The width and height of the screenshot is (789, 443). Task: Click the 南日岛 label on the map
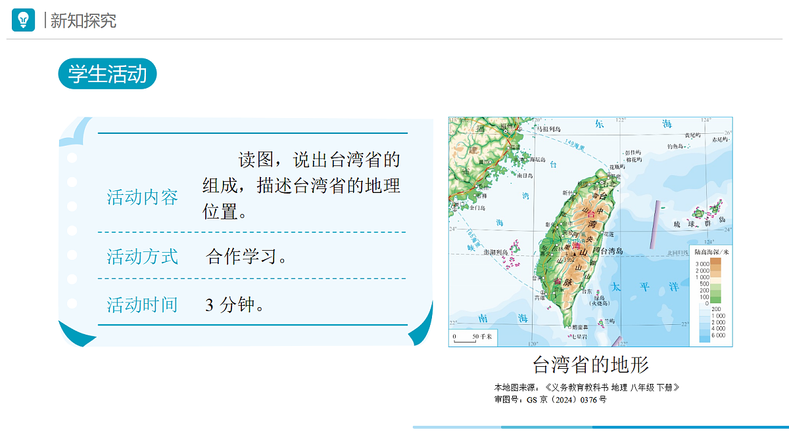tap(524, 175)
